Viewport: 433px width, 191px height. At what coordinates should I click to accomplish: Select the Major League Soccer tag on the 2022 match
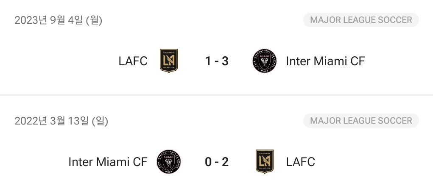(x=361, y=121)
